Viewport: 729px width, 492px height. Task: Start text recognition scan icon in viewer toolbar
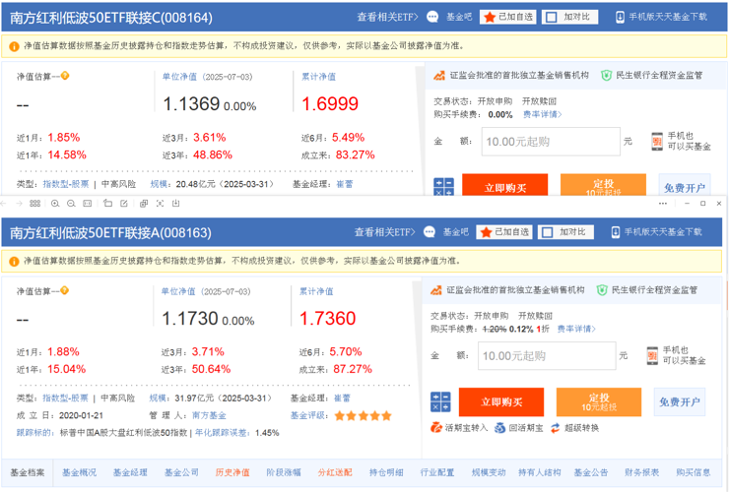tap(160, 204)
